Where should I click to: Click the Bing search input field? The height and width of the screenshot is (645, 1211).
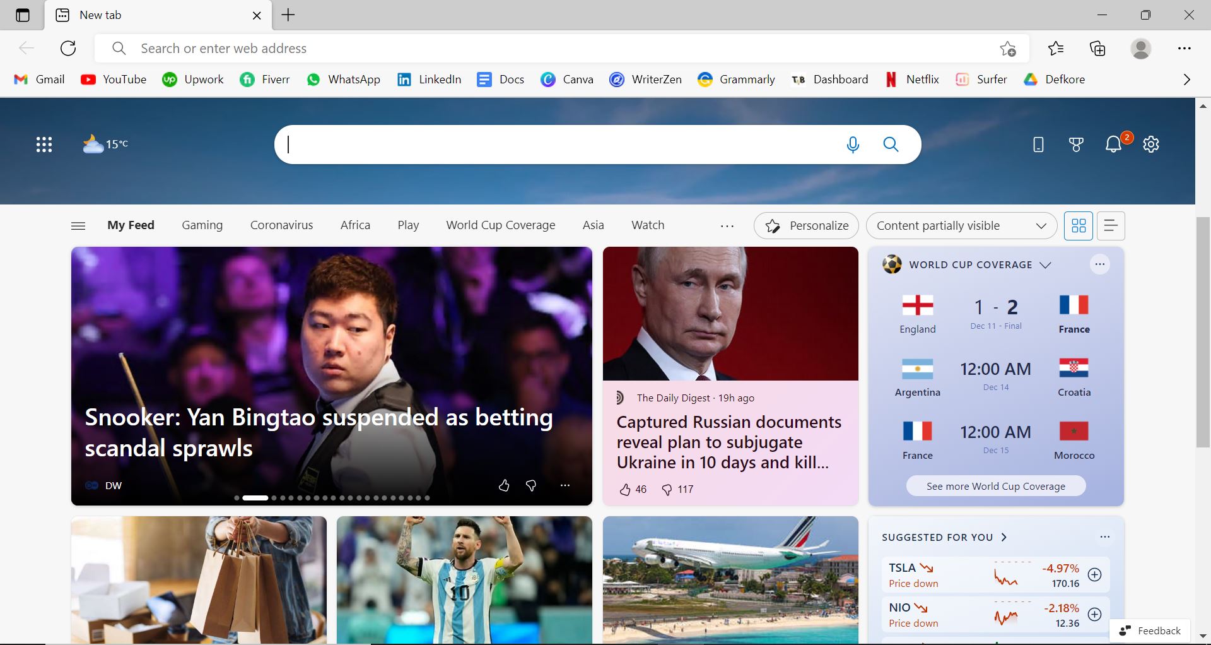point(568,144)
